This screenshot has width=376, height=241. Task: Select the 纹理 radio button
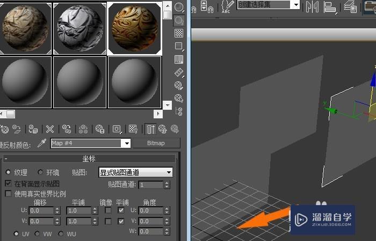pos(8,172)
